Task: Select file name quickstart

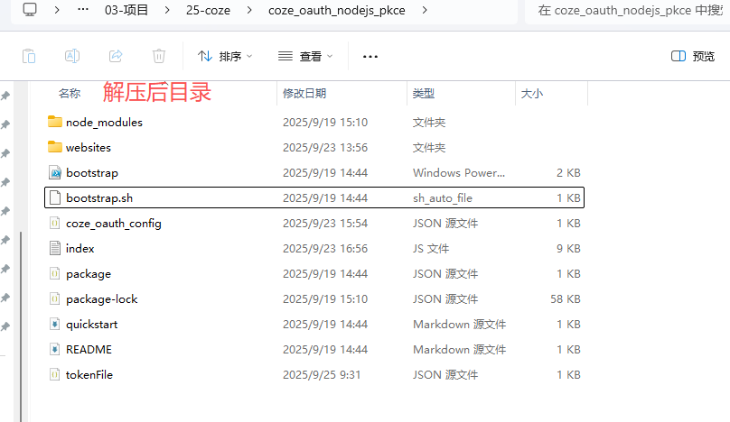Action: (92, 325)
